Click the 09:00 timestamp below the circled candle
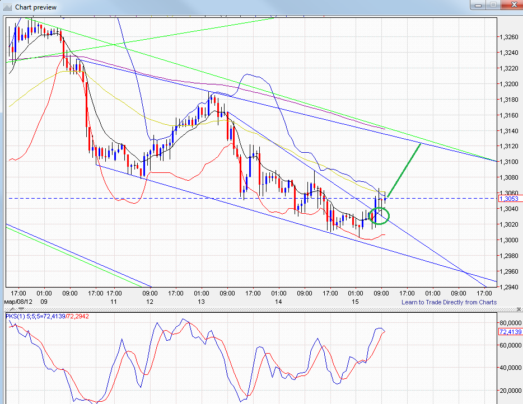 (381, 293)
